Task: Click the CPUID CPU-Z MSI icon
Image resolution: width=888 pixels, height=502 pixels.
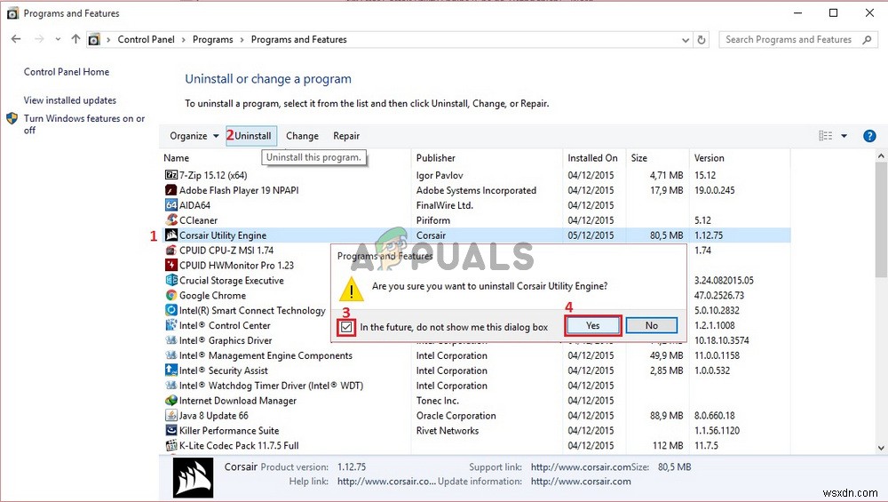Action: click(171, 250)
